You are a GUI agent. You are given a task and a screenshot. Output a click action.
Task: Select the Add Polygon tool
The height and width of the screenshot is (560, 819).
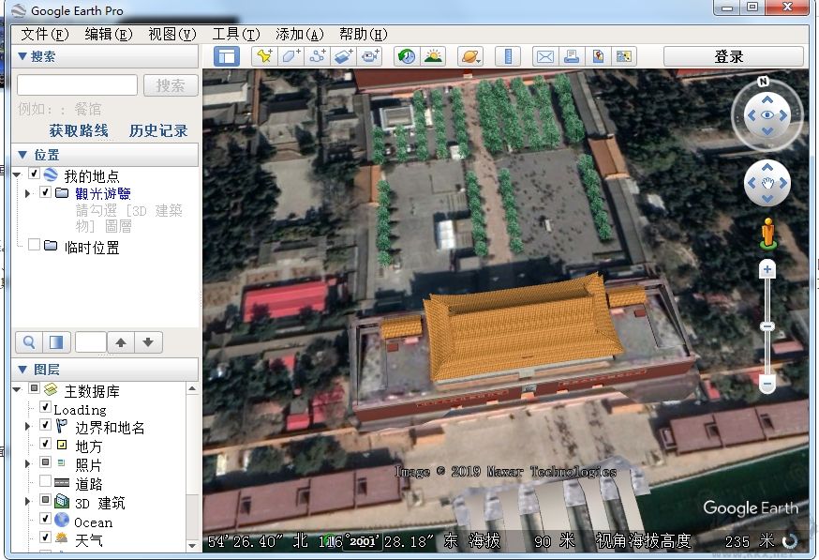(x=290, y=55)
